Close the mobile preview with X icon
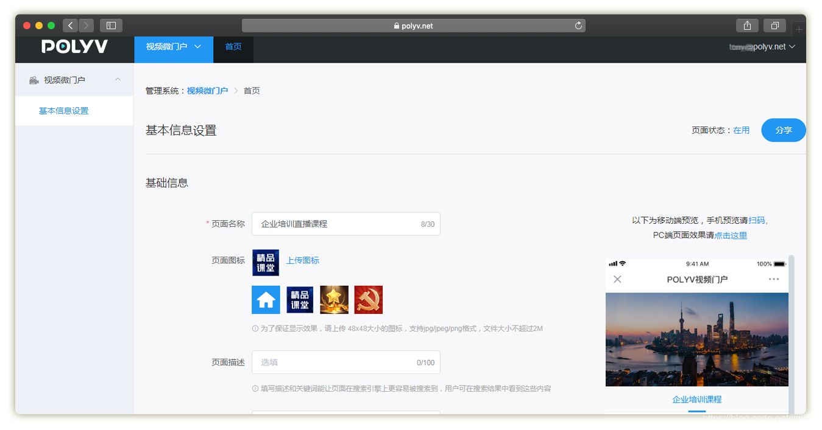Screen dimensions: 822x430 [617, 279]
